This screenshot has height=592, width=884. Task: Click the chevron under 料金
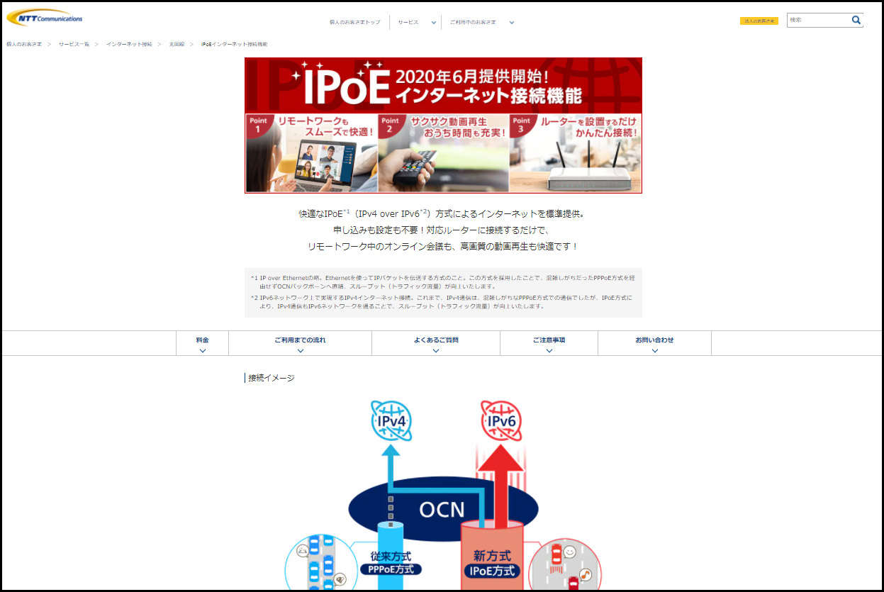[203, 350]
